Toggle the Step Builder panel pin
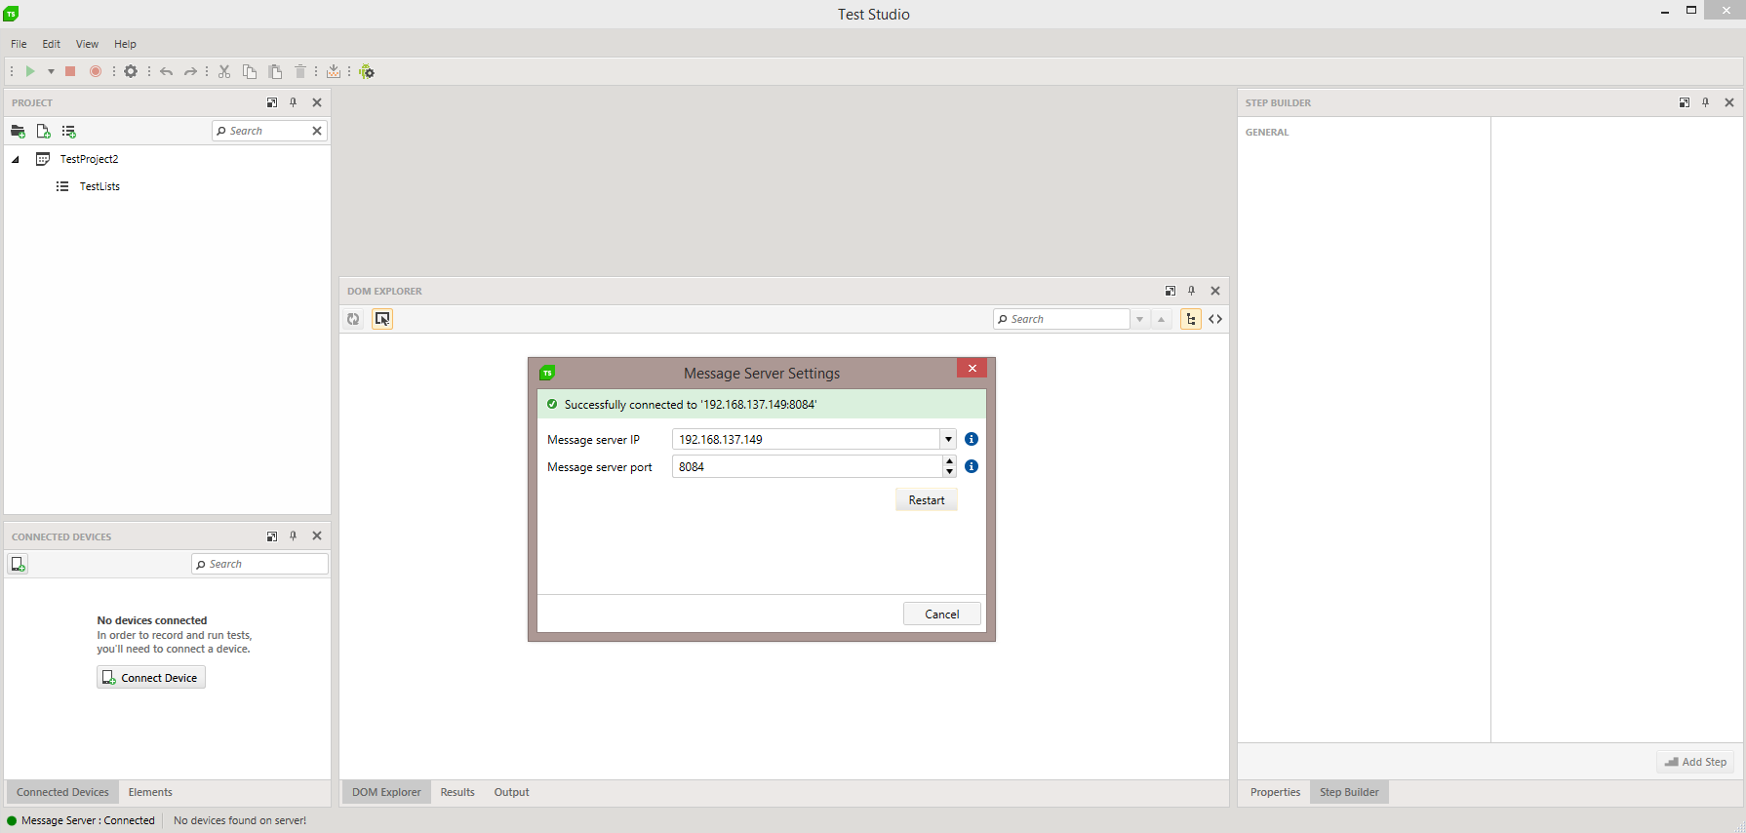The width and height of the screenshot is (1746, 833). 1706,102
